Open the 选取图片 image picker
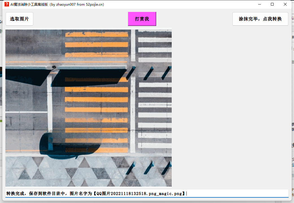The height and width of the screenshot is (203, 294). click(19, 19)
